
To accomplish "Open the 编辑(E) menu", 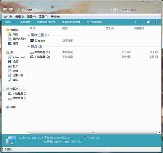I will point(20,17).
